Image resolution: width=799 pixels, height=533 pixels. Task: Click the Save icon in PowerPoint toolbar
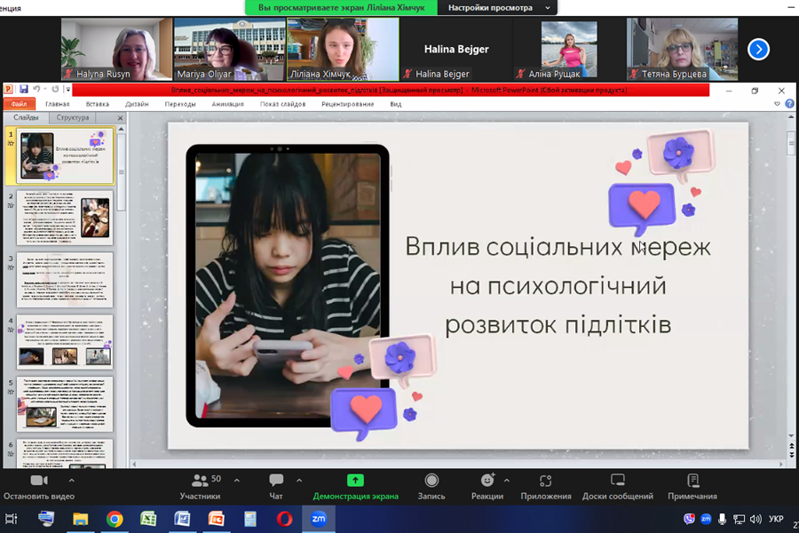(x=21, y=90)
